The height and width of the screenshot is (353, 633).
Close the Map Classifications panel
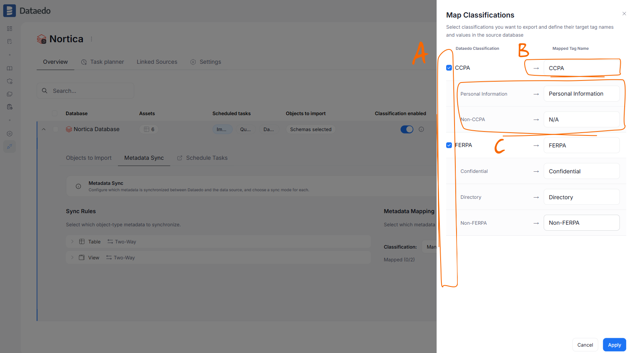tap(624, 14)
